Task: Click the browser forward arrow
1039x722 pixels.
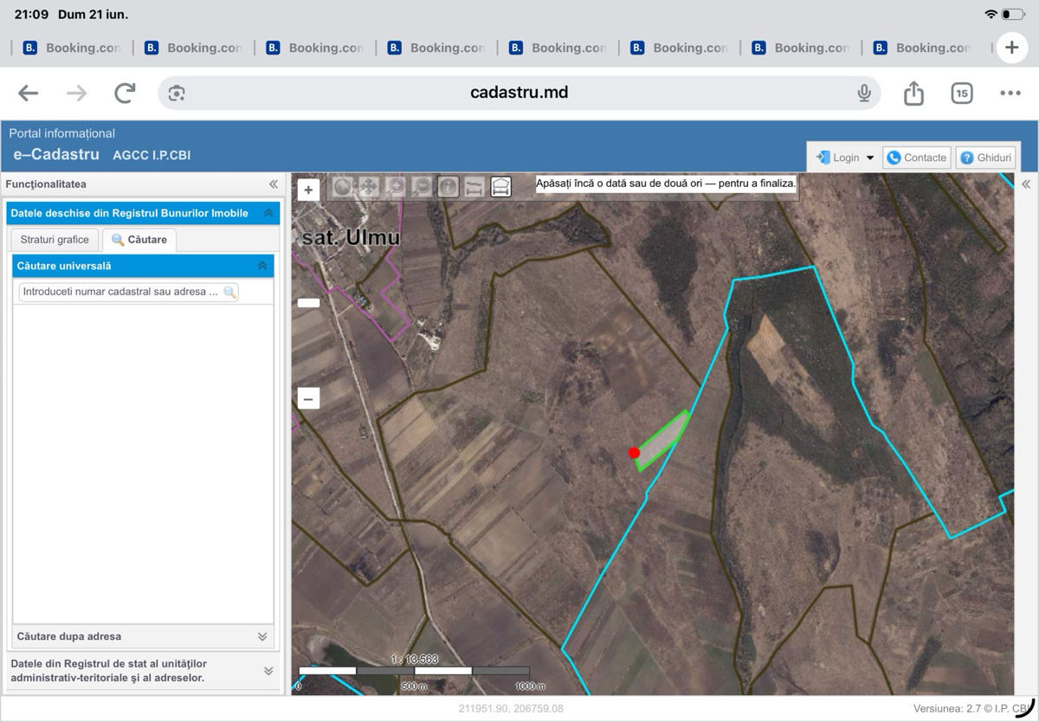Action: [x=77, y=93]
